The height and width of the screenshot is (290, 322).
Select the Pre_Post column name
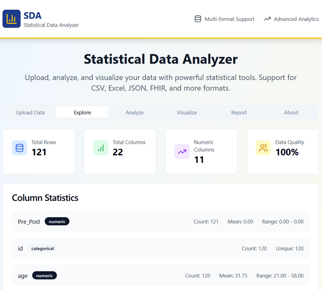(29, 222)
